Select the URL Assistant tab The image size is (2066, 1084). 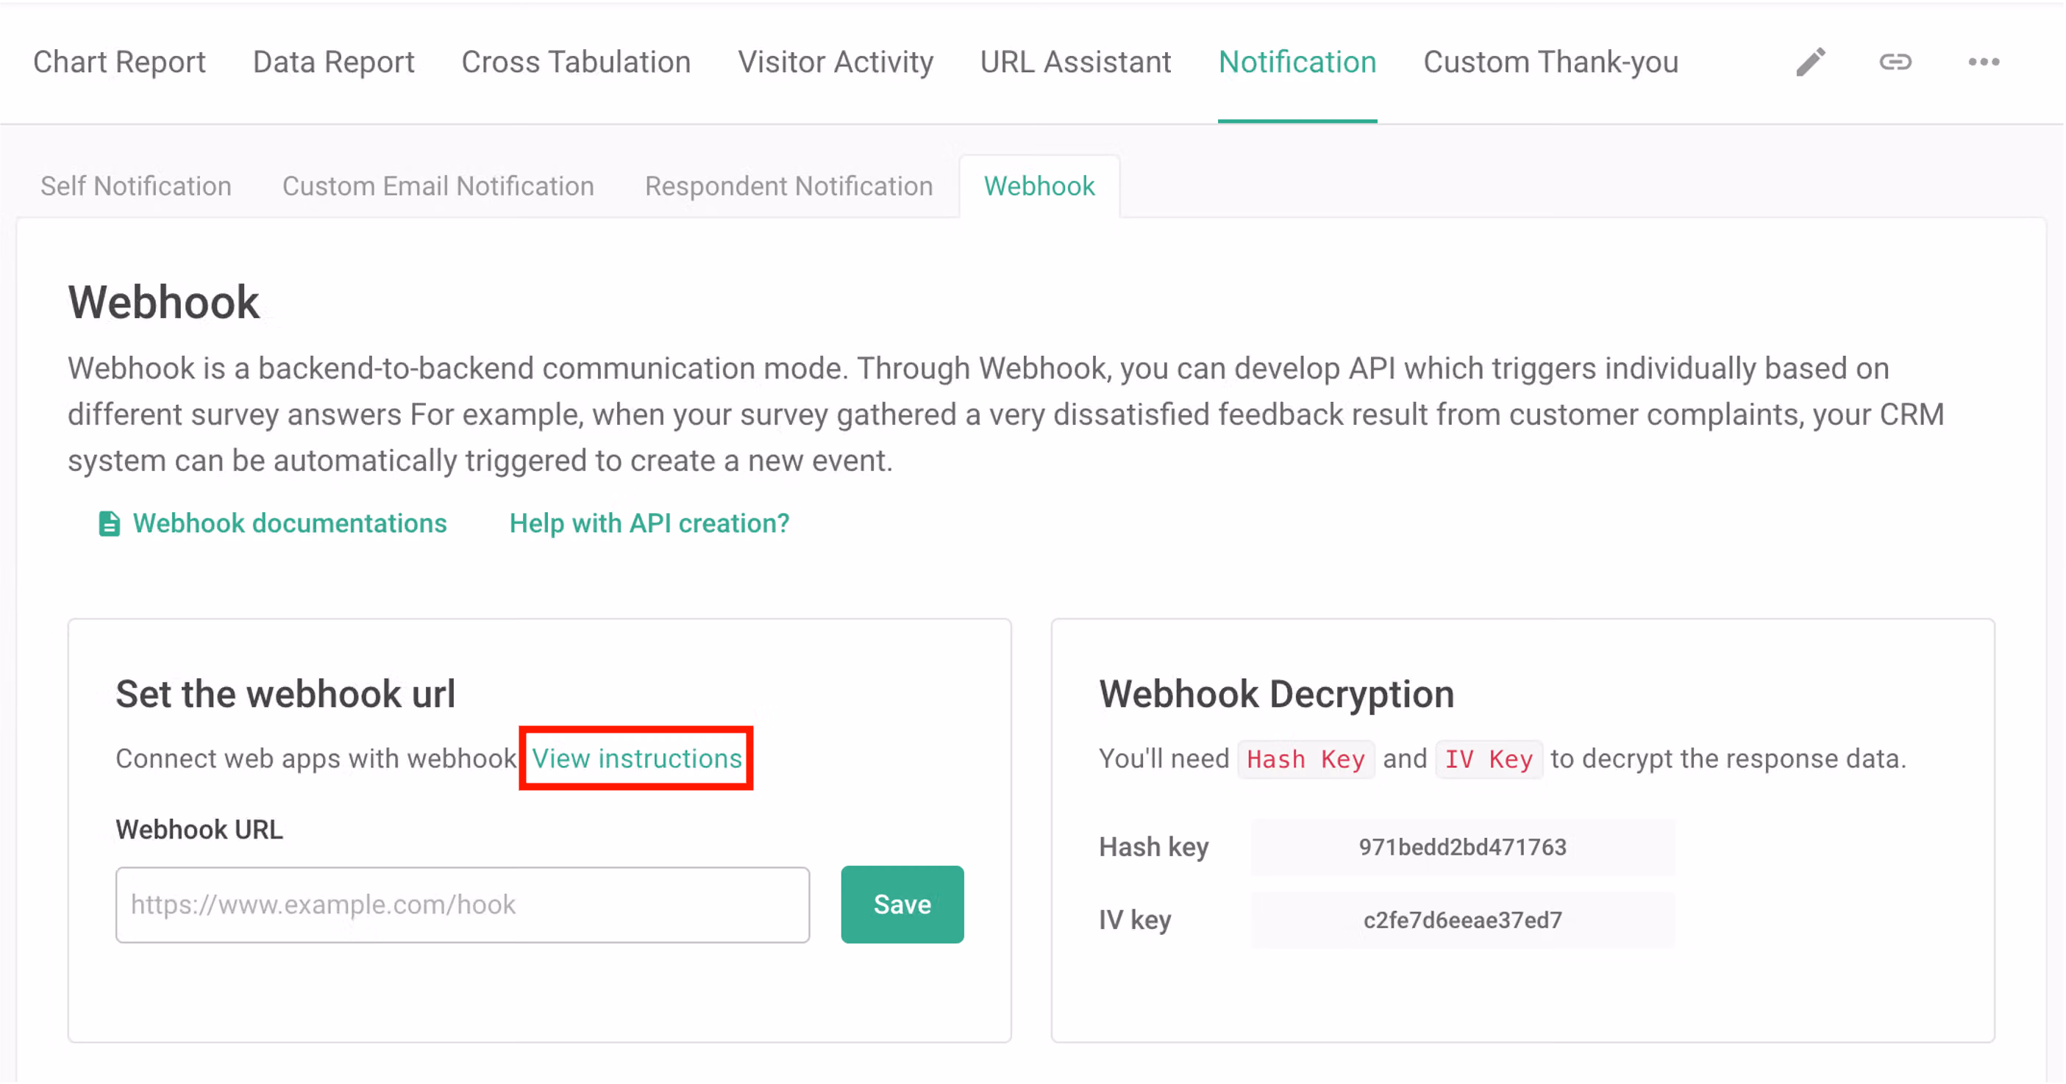(1075, 62)
